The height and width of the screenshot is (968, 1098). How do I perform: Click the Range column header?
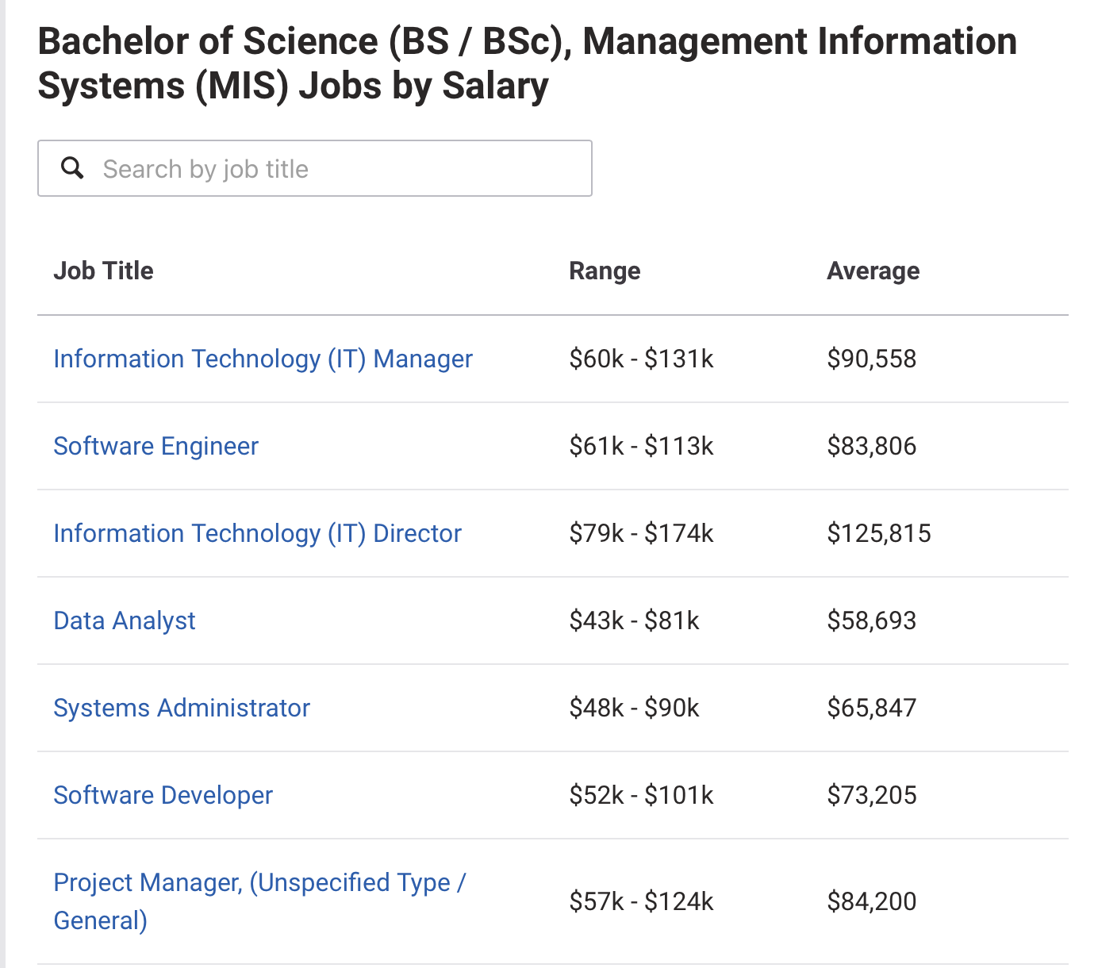tap(605, 271)
